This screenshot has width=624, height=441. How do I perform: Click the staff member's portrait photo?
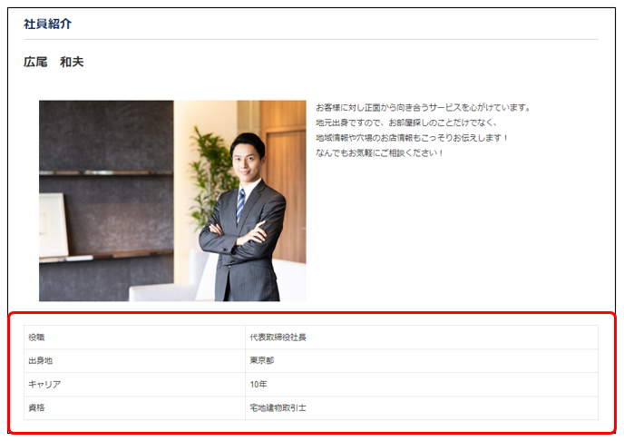[x=172, y=201]
